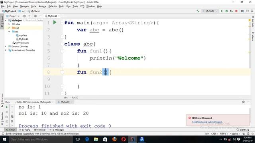Click the src breadcrumb in navigation bar

(22, 11)
